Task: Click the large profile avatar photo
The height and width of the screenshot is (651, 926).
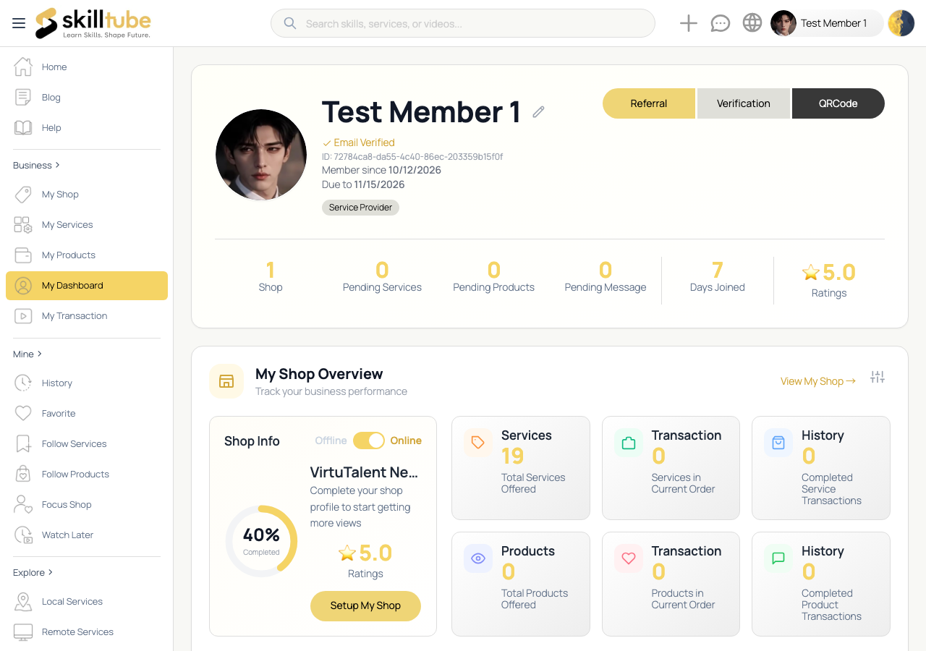Action: click(261, 155)
